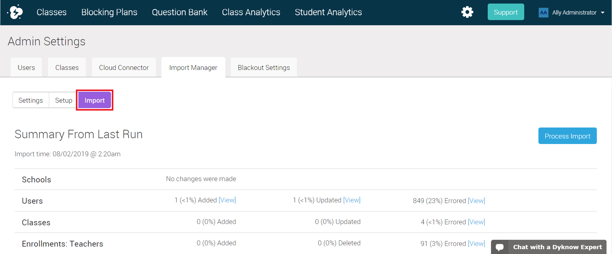Click the Support button
The image size is (612, 254).
coord(505,12)
